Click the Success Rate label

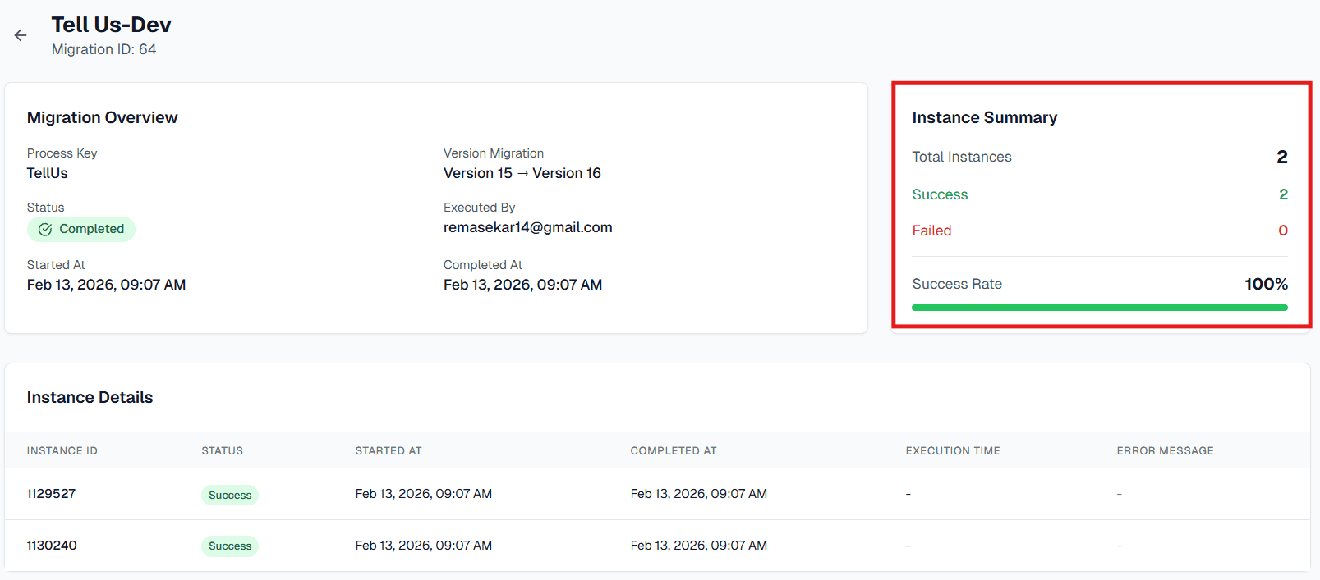tap(958, 284)
